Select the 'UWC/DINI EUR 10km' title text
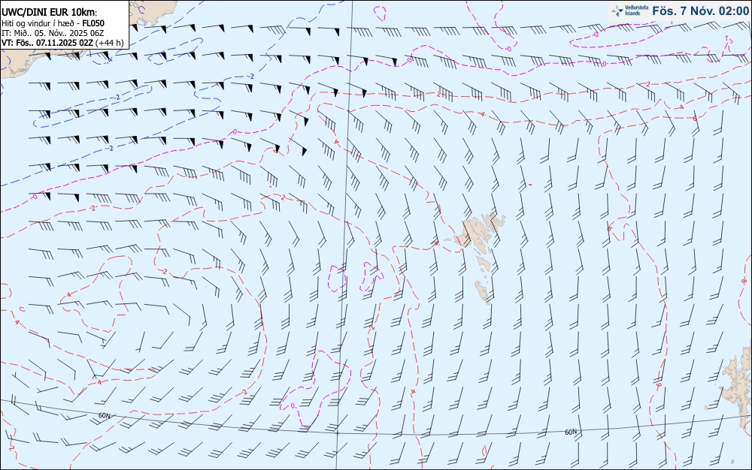Image resolution: width=752 pixels, height=470 pixels. 50,13
